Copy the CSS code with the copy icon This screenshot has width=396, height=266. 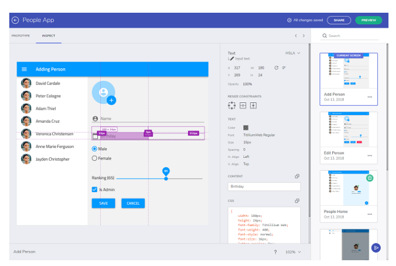297,201
